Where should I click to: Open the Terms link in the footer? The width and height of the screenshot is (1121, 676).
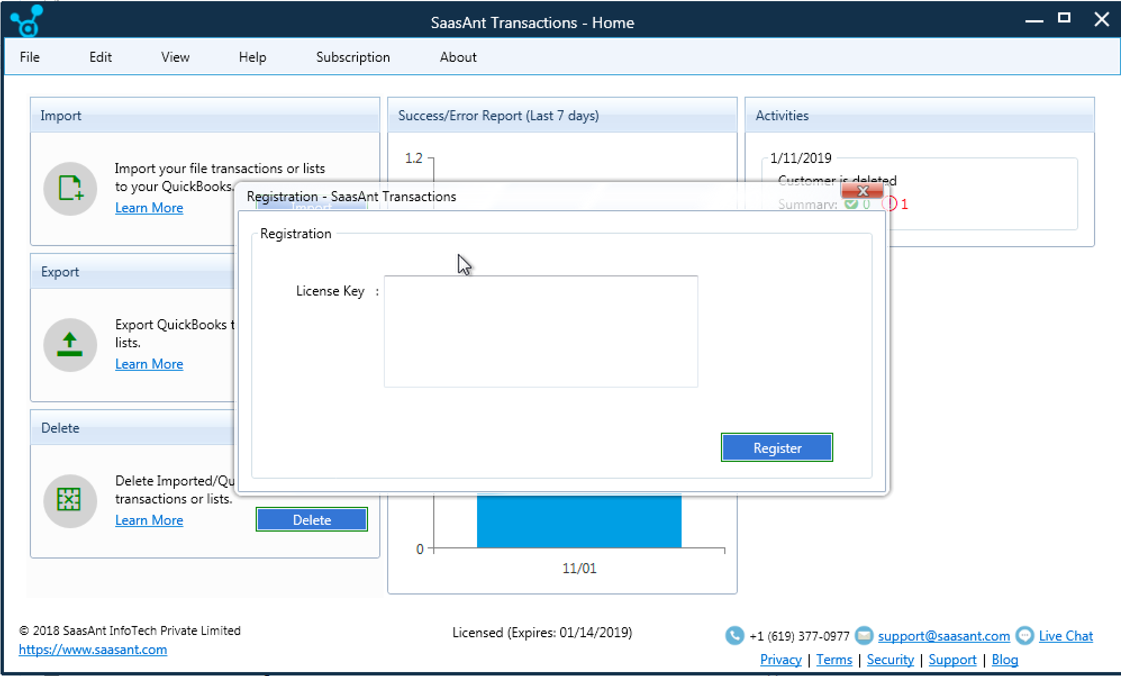834,660
